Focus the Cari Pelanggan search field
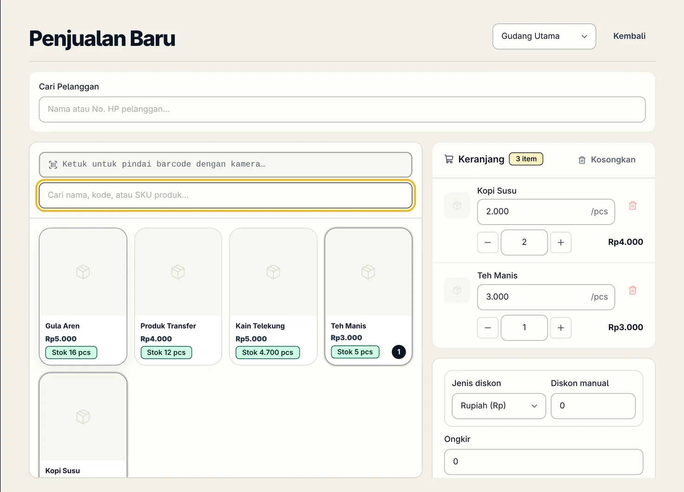This screenshot has height=492, width=684. (x=342, y=110)
